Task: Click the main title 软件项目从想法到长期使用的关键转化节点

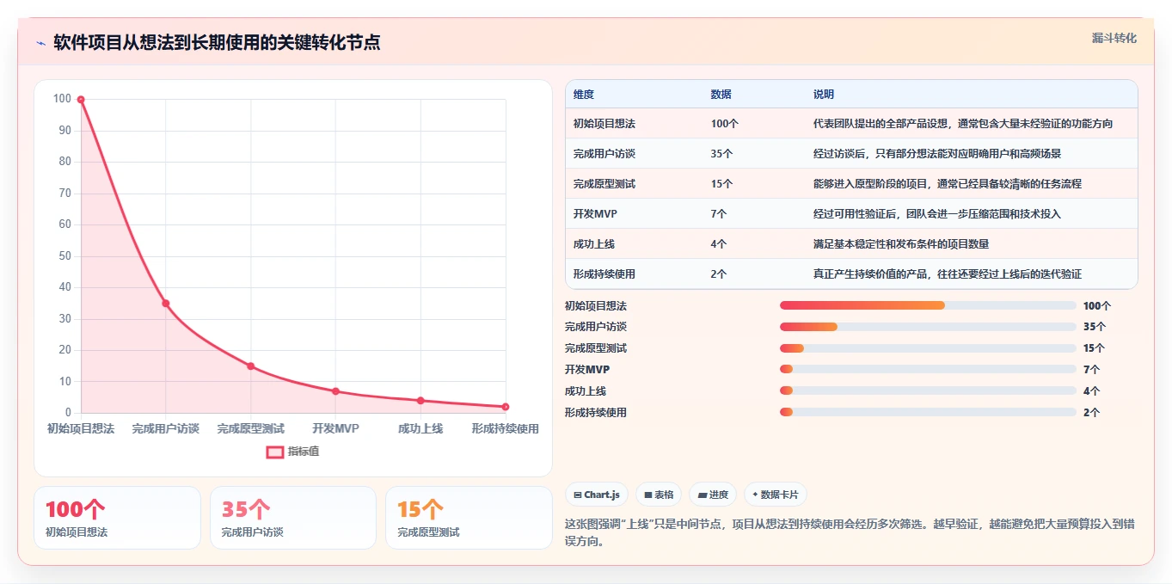Action: coord(217,42)
